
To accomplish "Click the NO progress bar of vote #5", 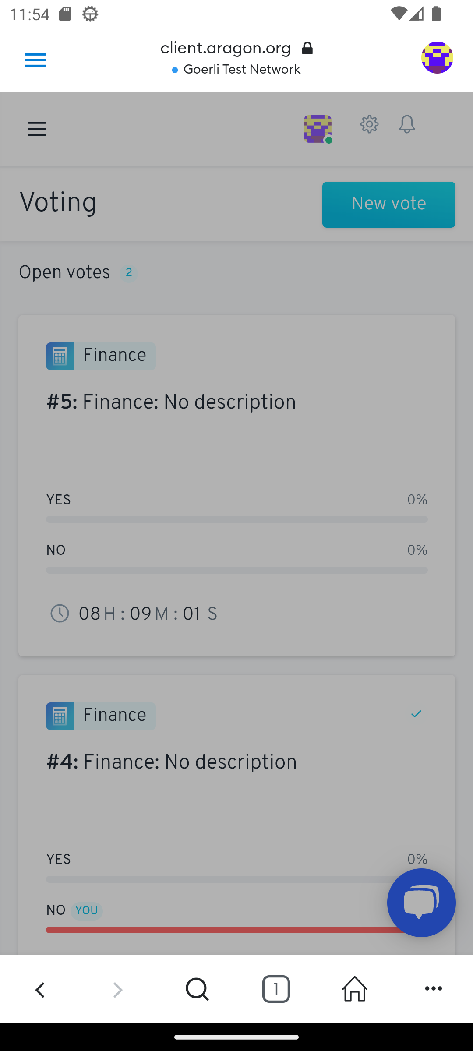I will click(x=236, y=570).
